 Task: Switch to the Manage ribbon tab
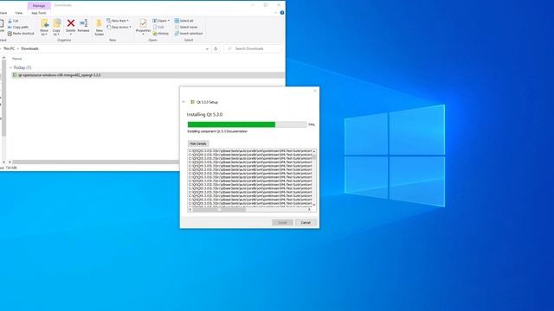coord(39,6)
